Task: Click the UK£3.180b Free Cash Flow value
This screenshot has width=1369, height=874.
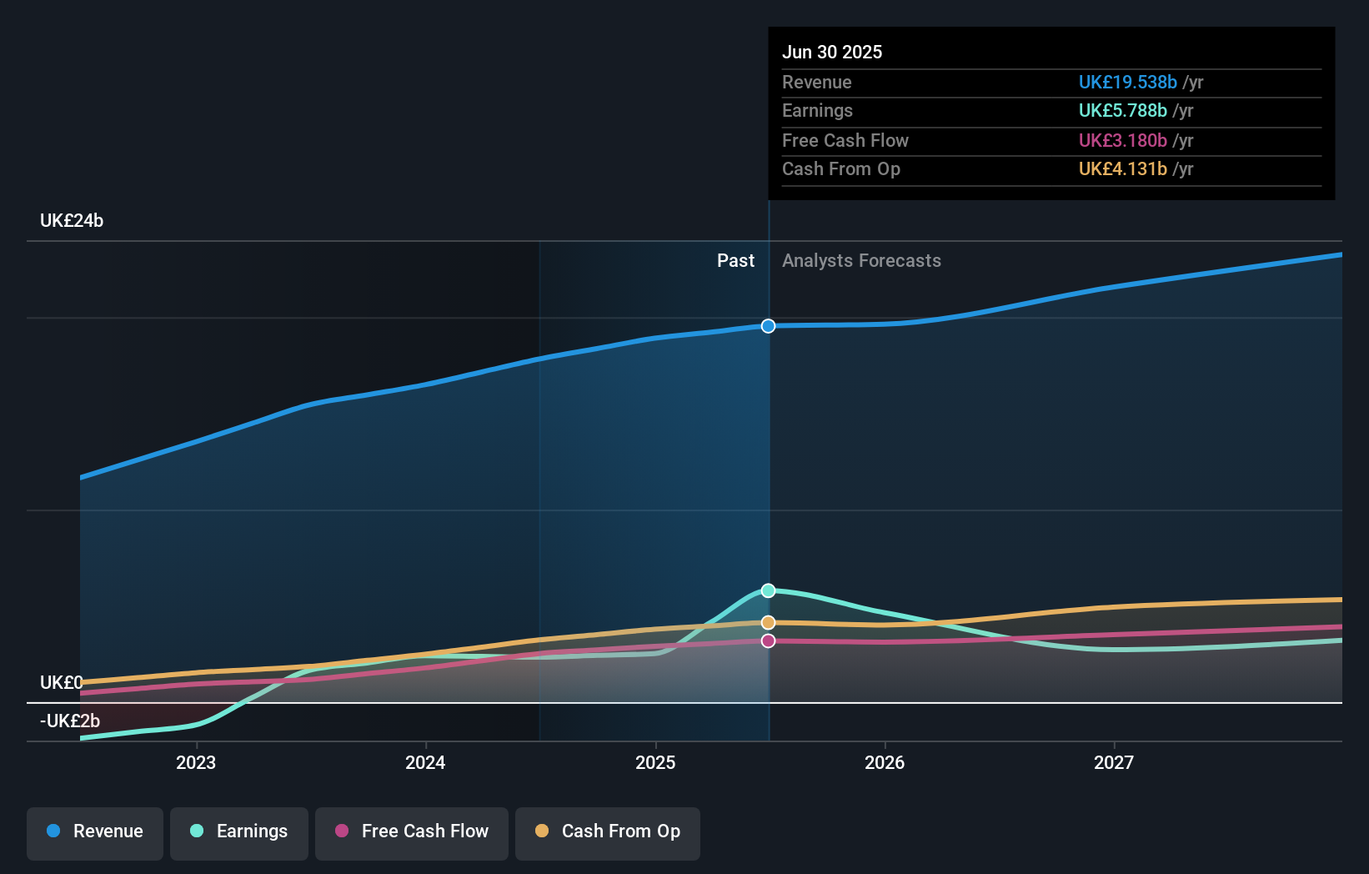Action: coord(1122,140)
